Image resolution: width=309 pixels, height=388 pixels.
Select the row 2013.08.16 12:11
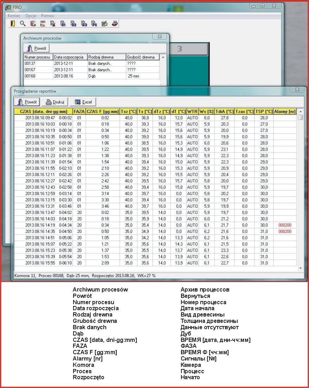coord(155,175)
